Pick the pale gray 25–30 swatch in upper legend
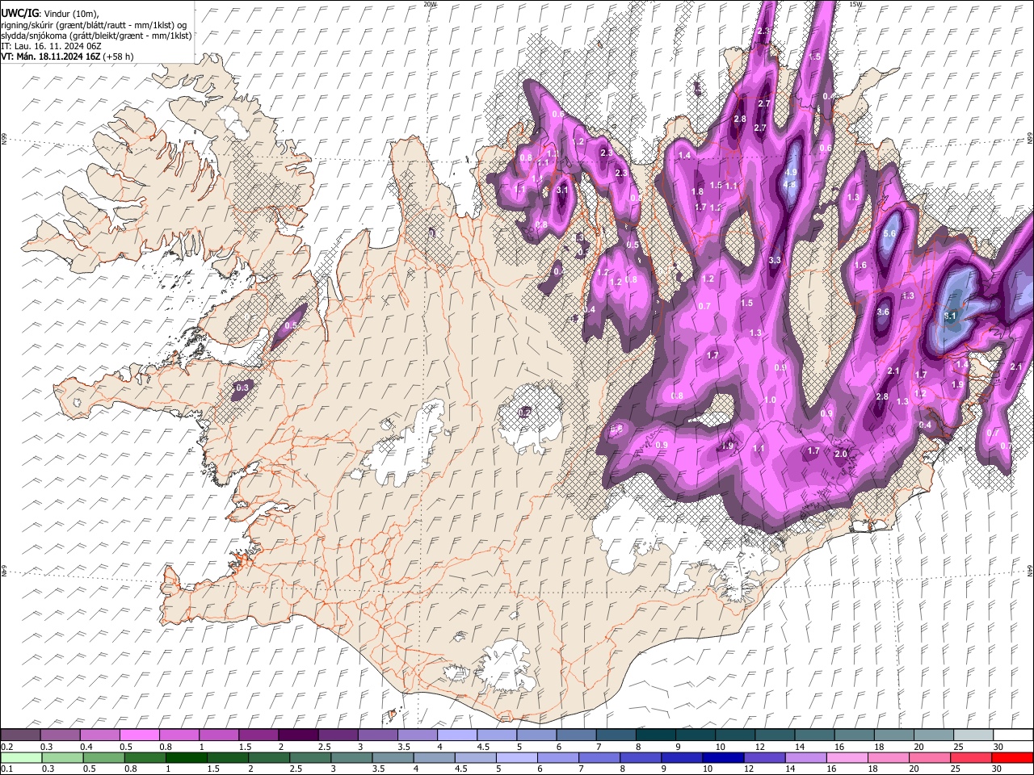This screenshot has height=775, width=1034. [x=974, y=735]
